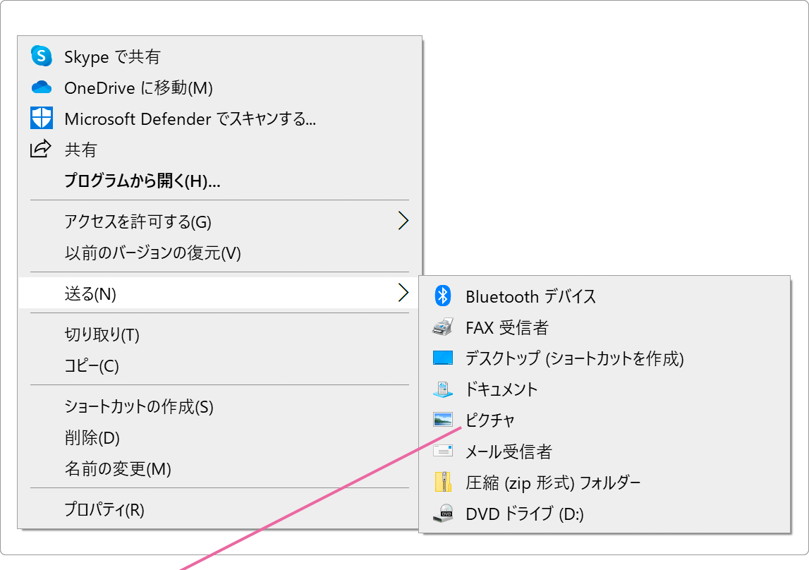The height and width of the screenshot is (570, 809).
Task: Open the 送る(N) menu entry
Action: coord(219,293)
